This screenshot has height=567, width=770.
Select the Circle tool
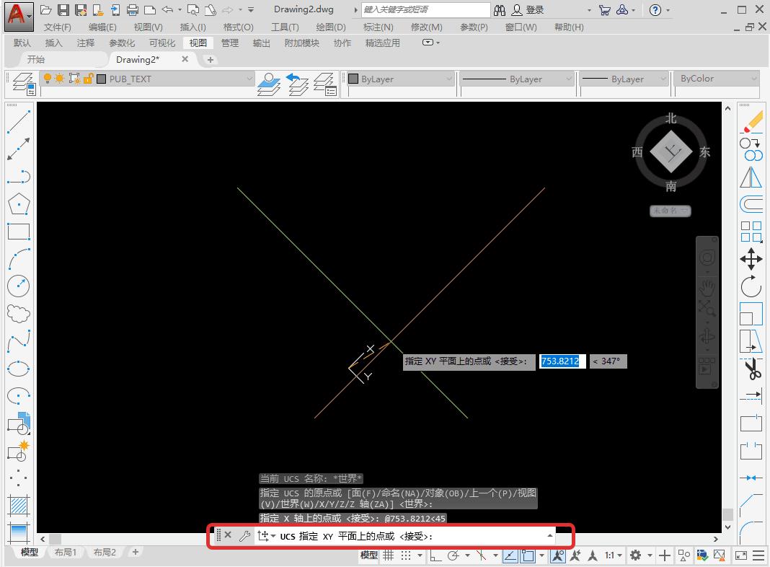19,286
